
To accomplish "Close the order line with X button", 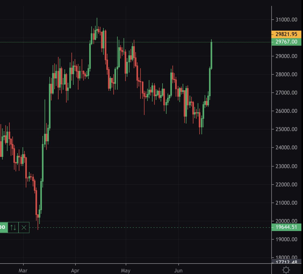I will pos(24,228).
